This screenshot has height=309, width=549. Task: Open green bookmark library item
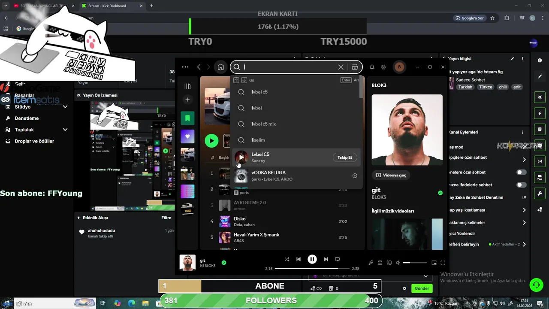tap(187, 118)
